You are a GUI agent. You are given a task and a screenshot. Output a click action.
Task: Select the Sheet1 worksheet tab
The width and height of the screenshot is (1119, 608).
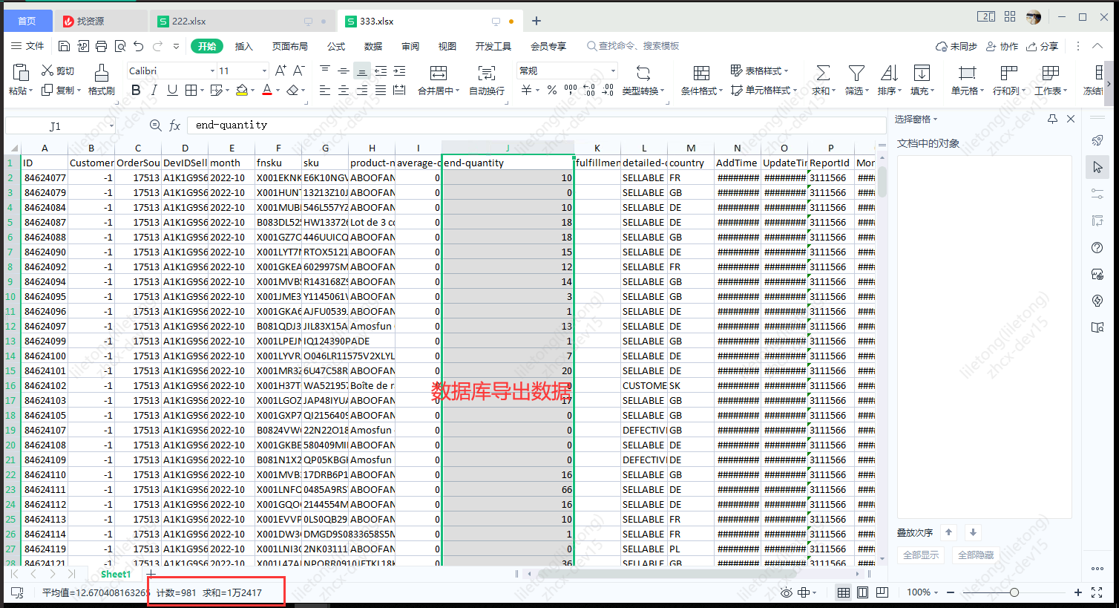116,574
